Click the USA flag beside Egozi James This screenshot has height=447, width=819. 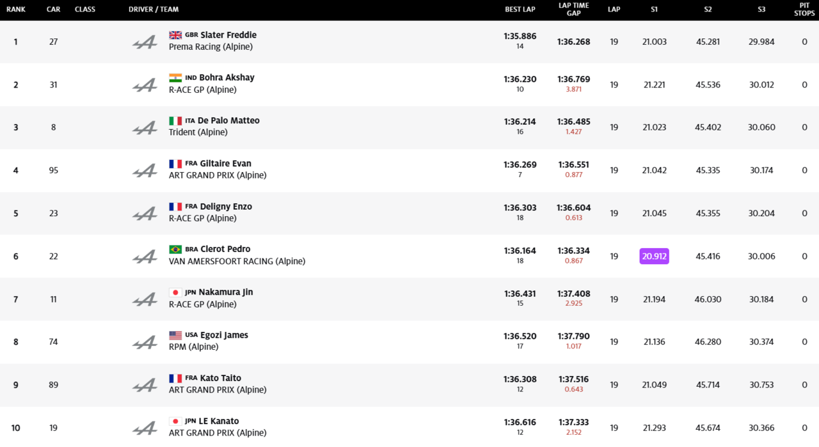tap(175, 335)
